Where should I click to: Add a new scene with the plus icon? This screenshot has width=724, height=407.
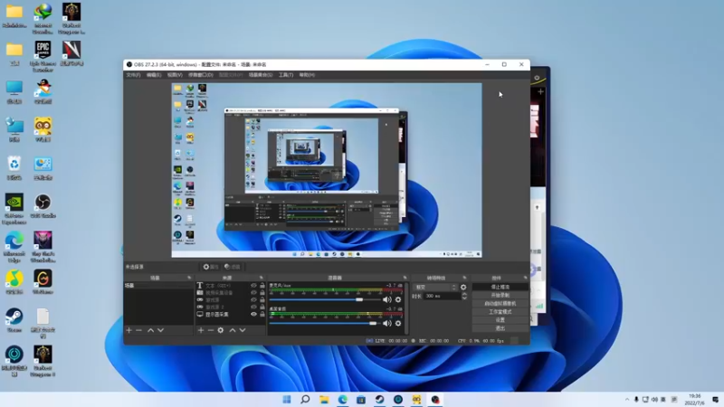[129, 330]
